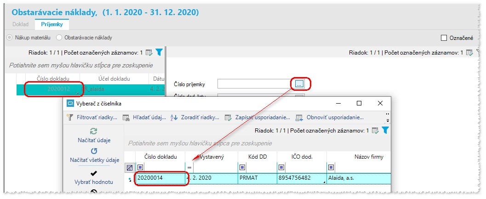Switch to the Príjemky tab
The image size is (486, 199).
pyautogui.click(x=52, y=24)
